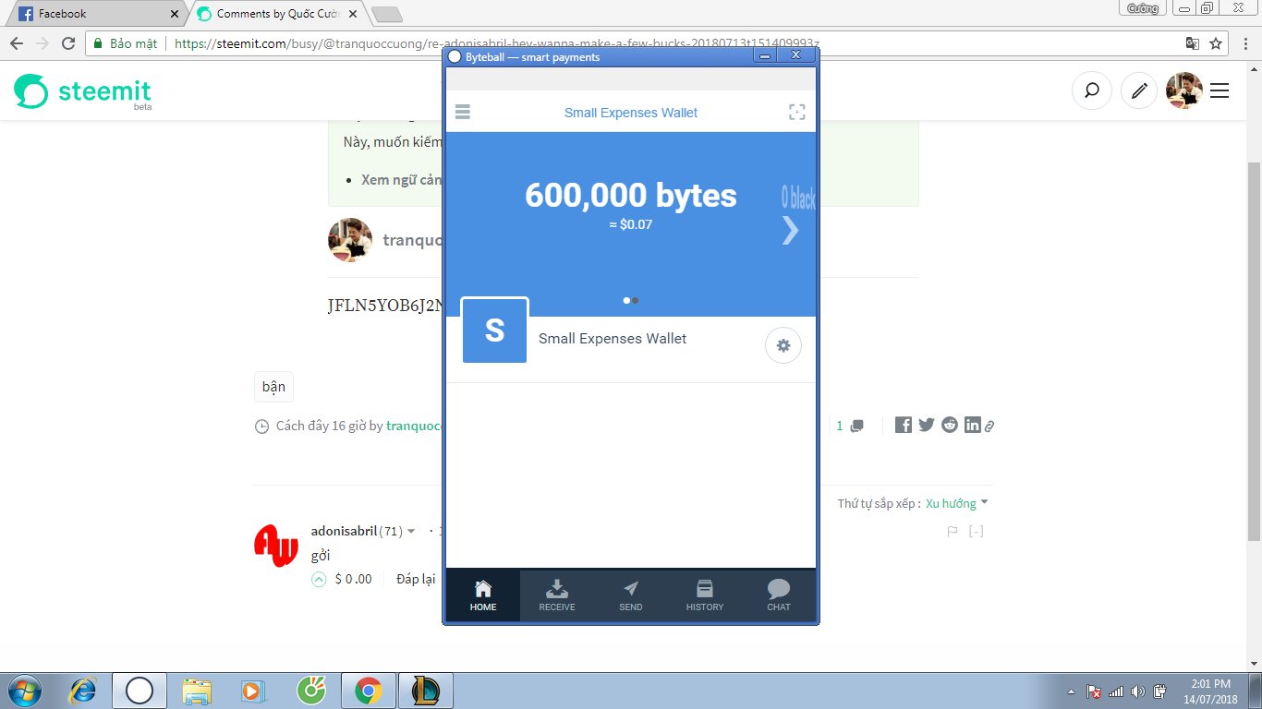Click the 600,000 bytes balance
Screen dimensions: 1262x709
(631, 195)
